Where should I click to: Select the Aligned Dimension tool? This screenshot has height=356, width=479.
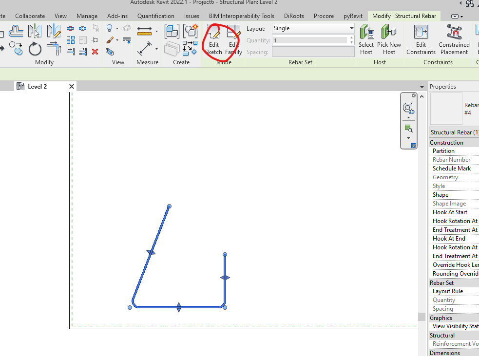click(x=145, y=48)
